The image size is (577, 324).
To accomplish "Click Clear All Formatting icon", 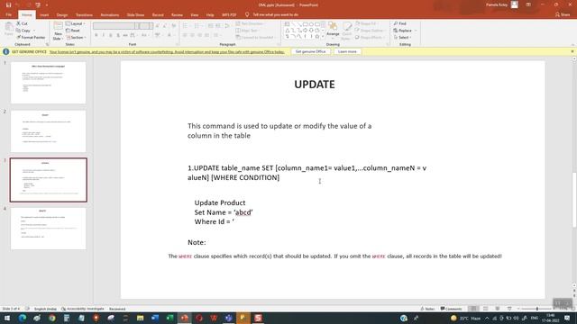I will [x=174, y=26].
